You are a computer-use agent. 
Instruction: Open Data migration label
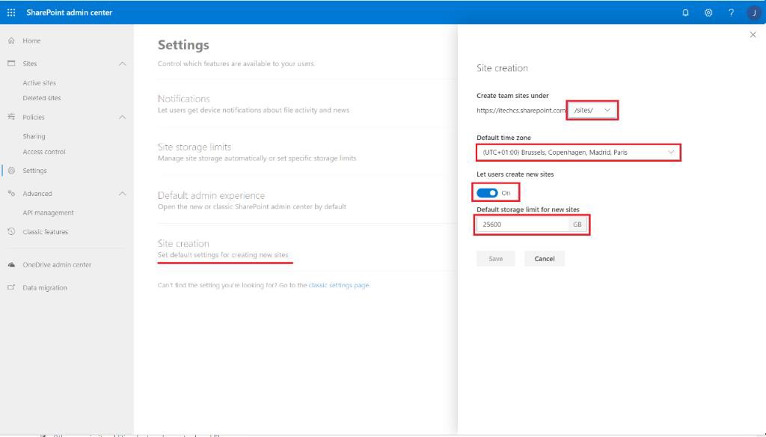click(45, 287)
